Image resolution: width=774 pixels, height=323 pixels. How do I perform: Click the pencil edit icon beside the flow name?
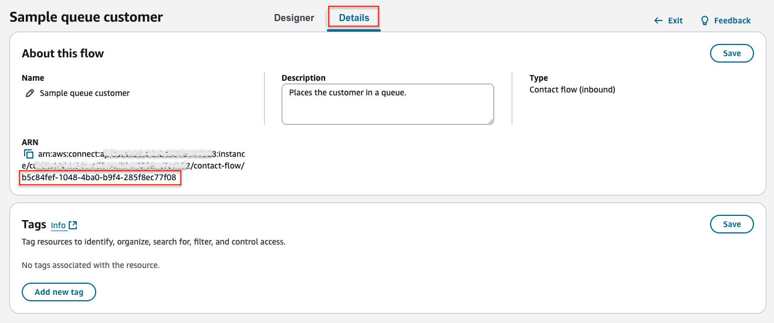coord(30,93)
